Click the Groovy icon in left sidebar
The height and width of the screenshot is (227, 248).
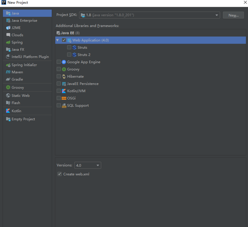[x=8, y=88]
